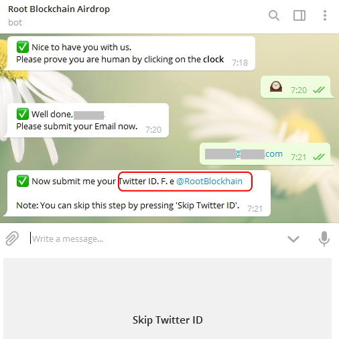Click the green checkmark beside 'Well done'
Screen dimensions: 339x339
click(23, 114)
